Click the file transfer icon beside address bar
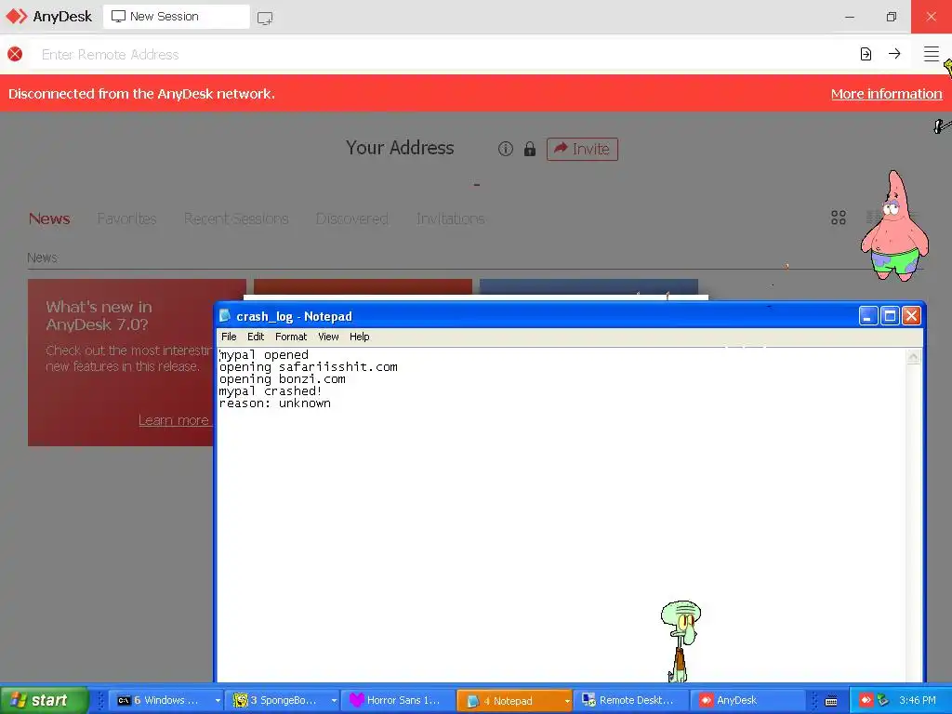952x714 pixels. [866, 54]
